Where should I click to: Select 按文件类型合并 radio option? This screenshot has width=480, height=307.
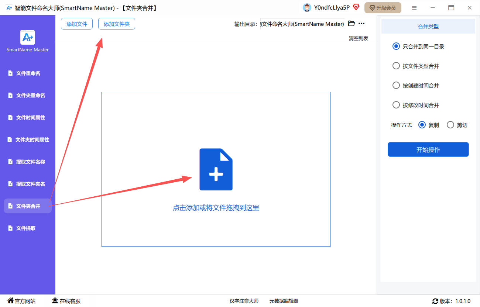[396, 66]
